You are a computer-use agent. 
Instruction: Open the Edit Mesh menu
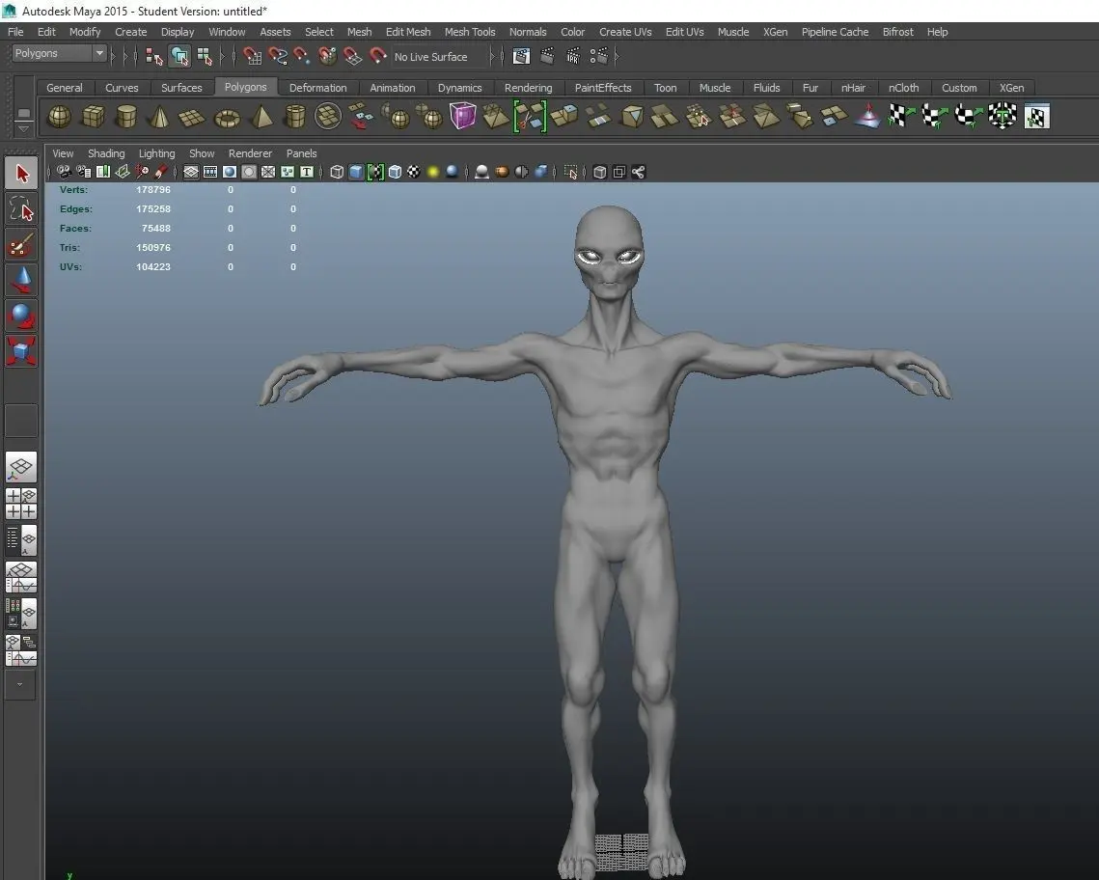[408, 32]
